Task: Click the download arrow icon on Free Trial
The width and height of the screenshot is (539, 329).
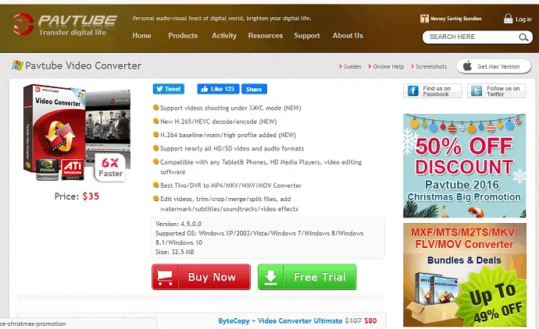Action: point(270,278)
